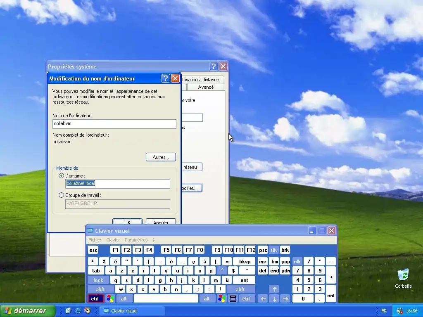Select the Domaine radio button
Screen dimensions: 423x317
(x=61, y=176)
